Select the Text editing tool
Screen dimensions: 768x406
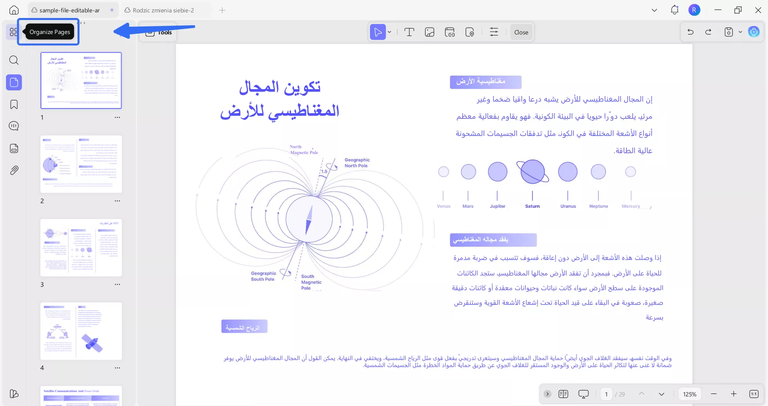409,32
